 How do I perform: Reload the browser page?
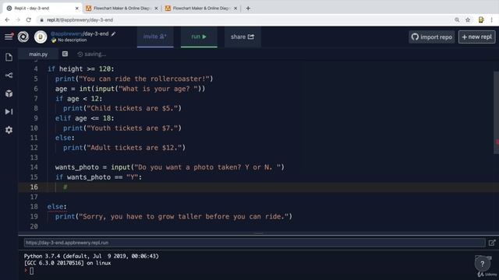tap(29, 19)
